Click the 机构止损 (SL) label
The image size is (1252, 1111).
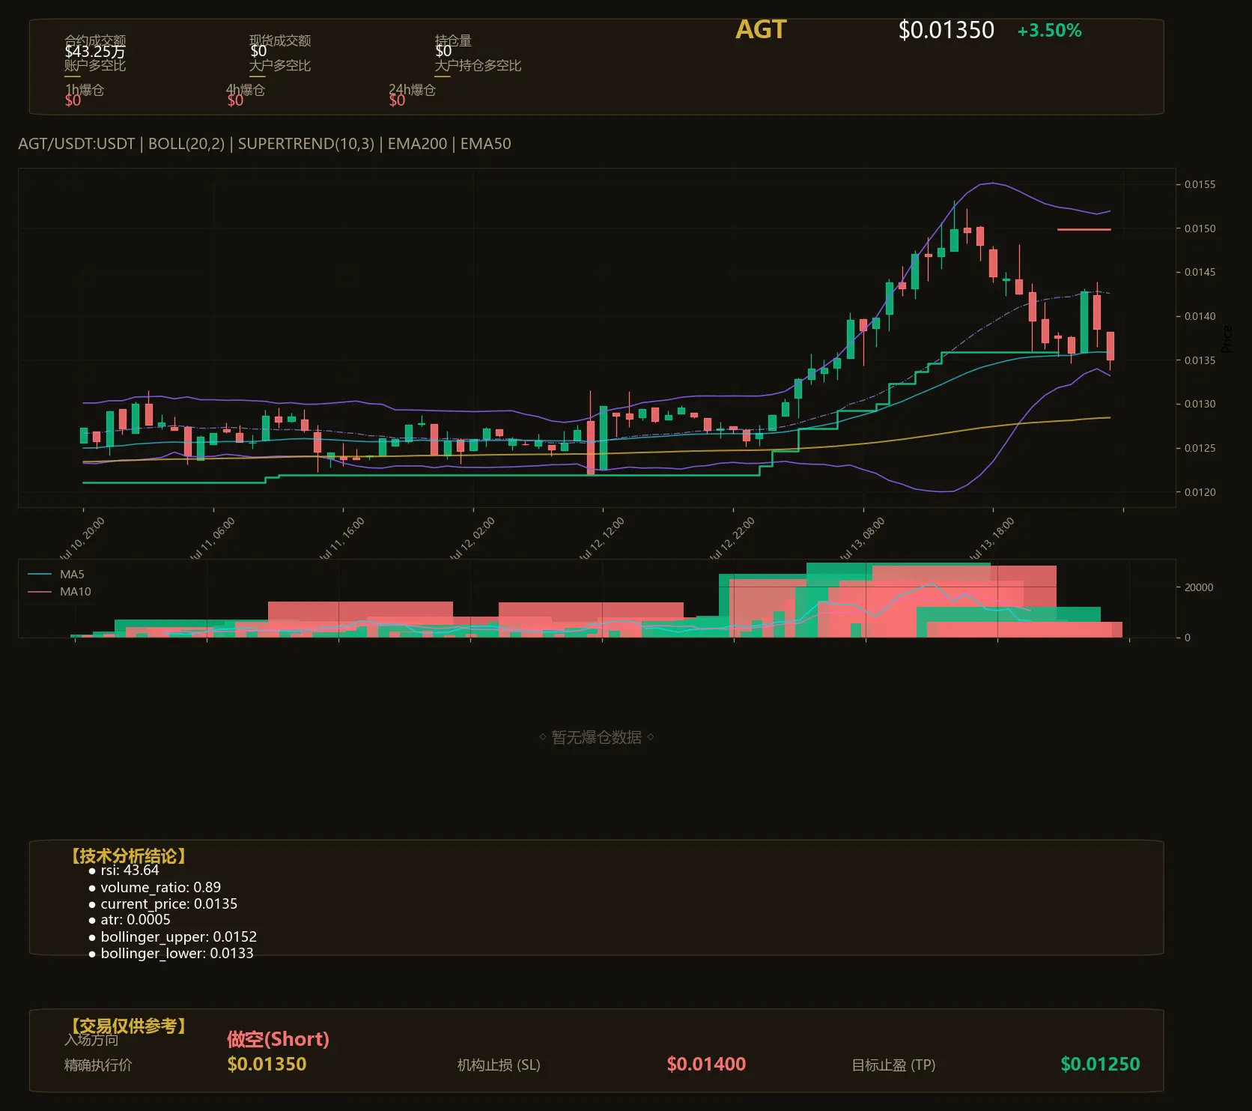pyautogui.click(x=499, y=1065)
